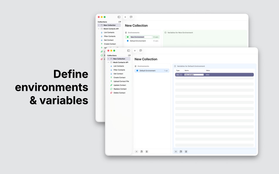The image size is (279, 174).
Task: Open List Contacts request in front window
Action: (x=119, y=66)
